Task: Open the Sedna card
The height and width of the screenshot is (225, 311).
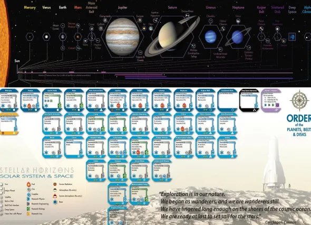Action: click(228, 147)
